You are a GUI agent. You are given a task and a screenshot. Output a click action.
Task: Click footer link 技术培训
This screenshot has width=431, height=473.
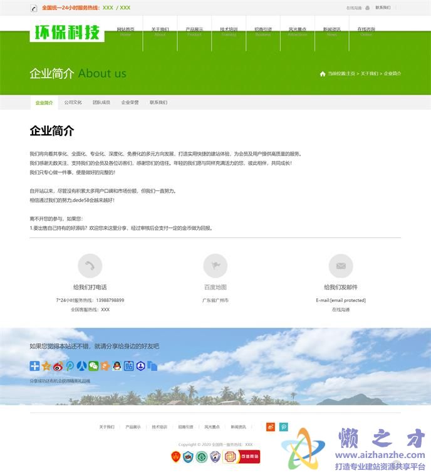[x=159, y=427]
